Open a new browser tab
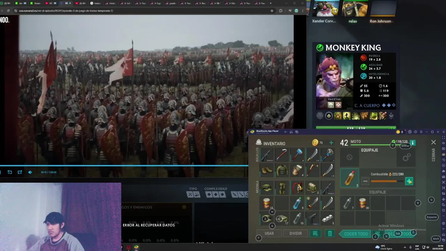 270,3
